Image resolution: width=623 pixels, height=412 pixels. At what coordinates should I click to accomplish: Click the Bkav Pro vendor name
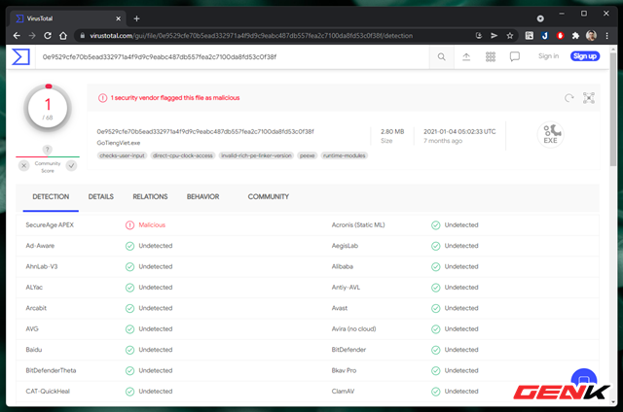click(344, 370)
